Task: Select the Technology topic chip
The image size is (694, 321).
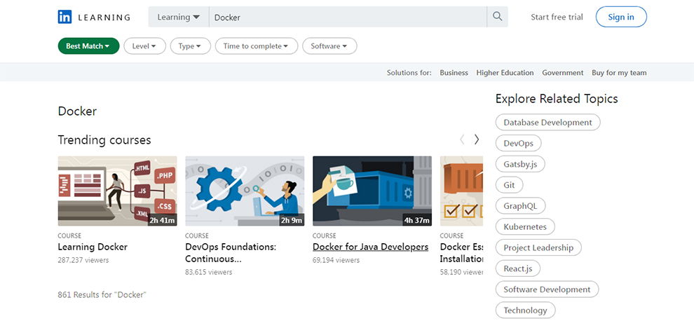Action: tap(525, 310)
